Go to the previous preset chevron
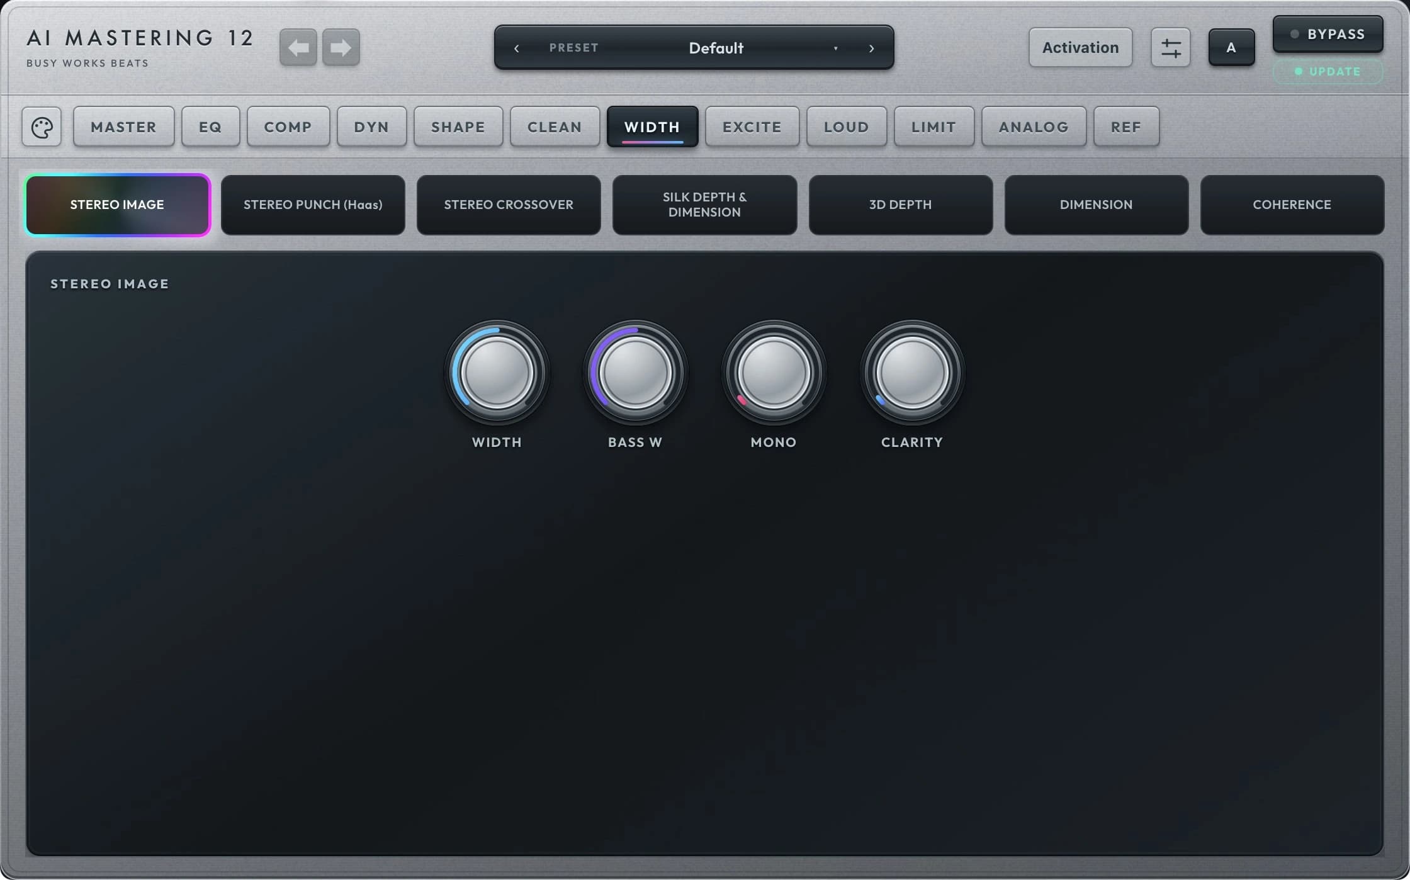Viewport: 1410px width, 880px height. [x=516, y=48]
